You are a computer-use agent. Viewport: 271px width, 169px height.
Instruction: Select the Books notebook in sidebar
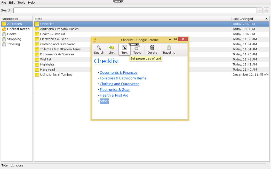pyautogui.click(x=12, y=34)
